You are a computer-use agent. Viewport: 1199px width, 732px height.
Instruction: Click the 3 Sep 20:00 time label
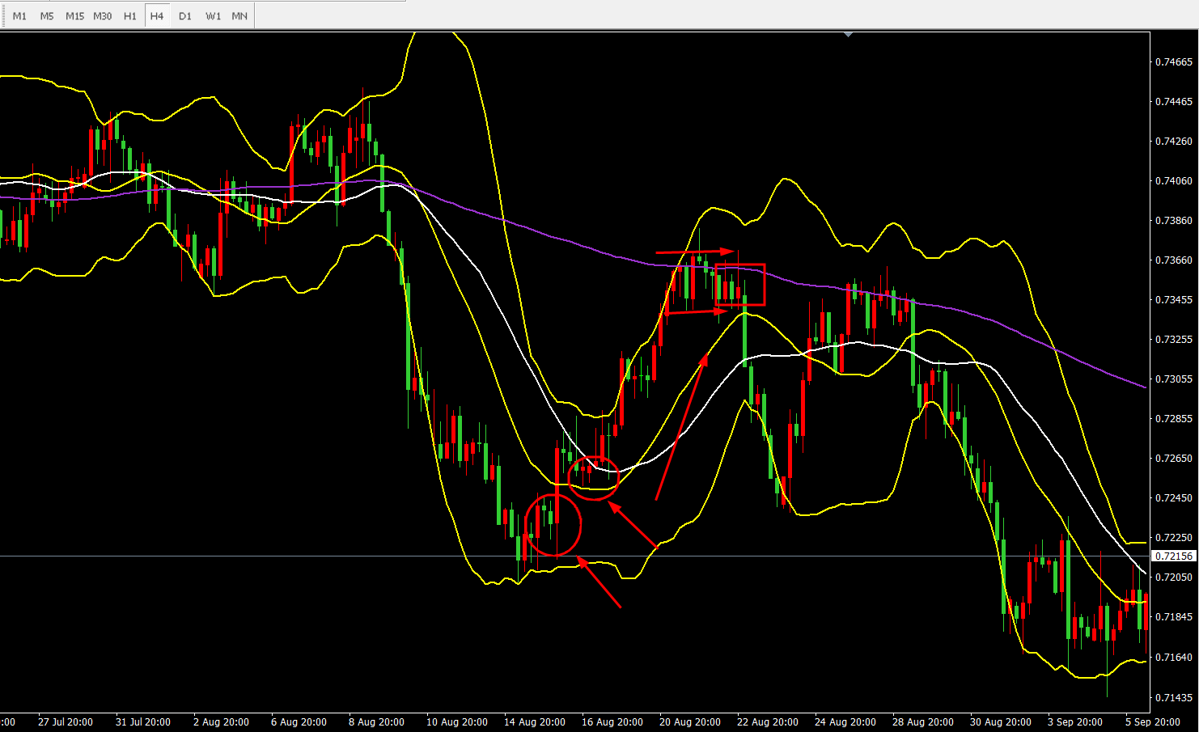pyautogui.click(x=1075, y=721)
